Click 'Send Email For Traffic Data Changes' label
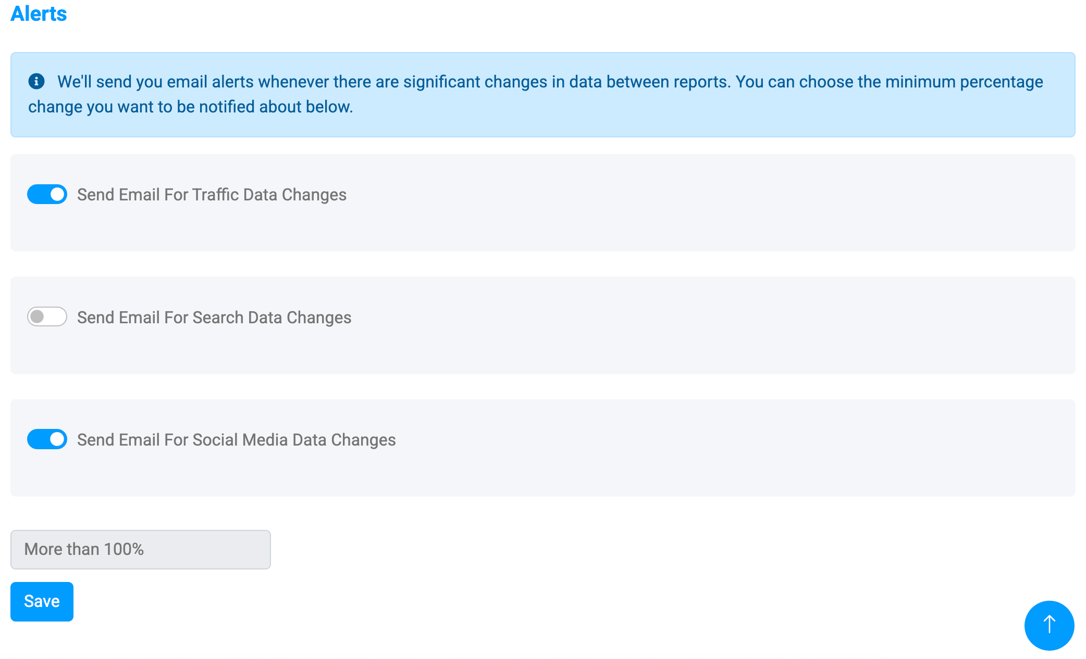1086x659 pixels. (212, 195)
